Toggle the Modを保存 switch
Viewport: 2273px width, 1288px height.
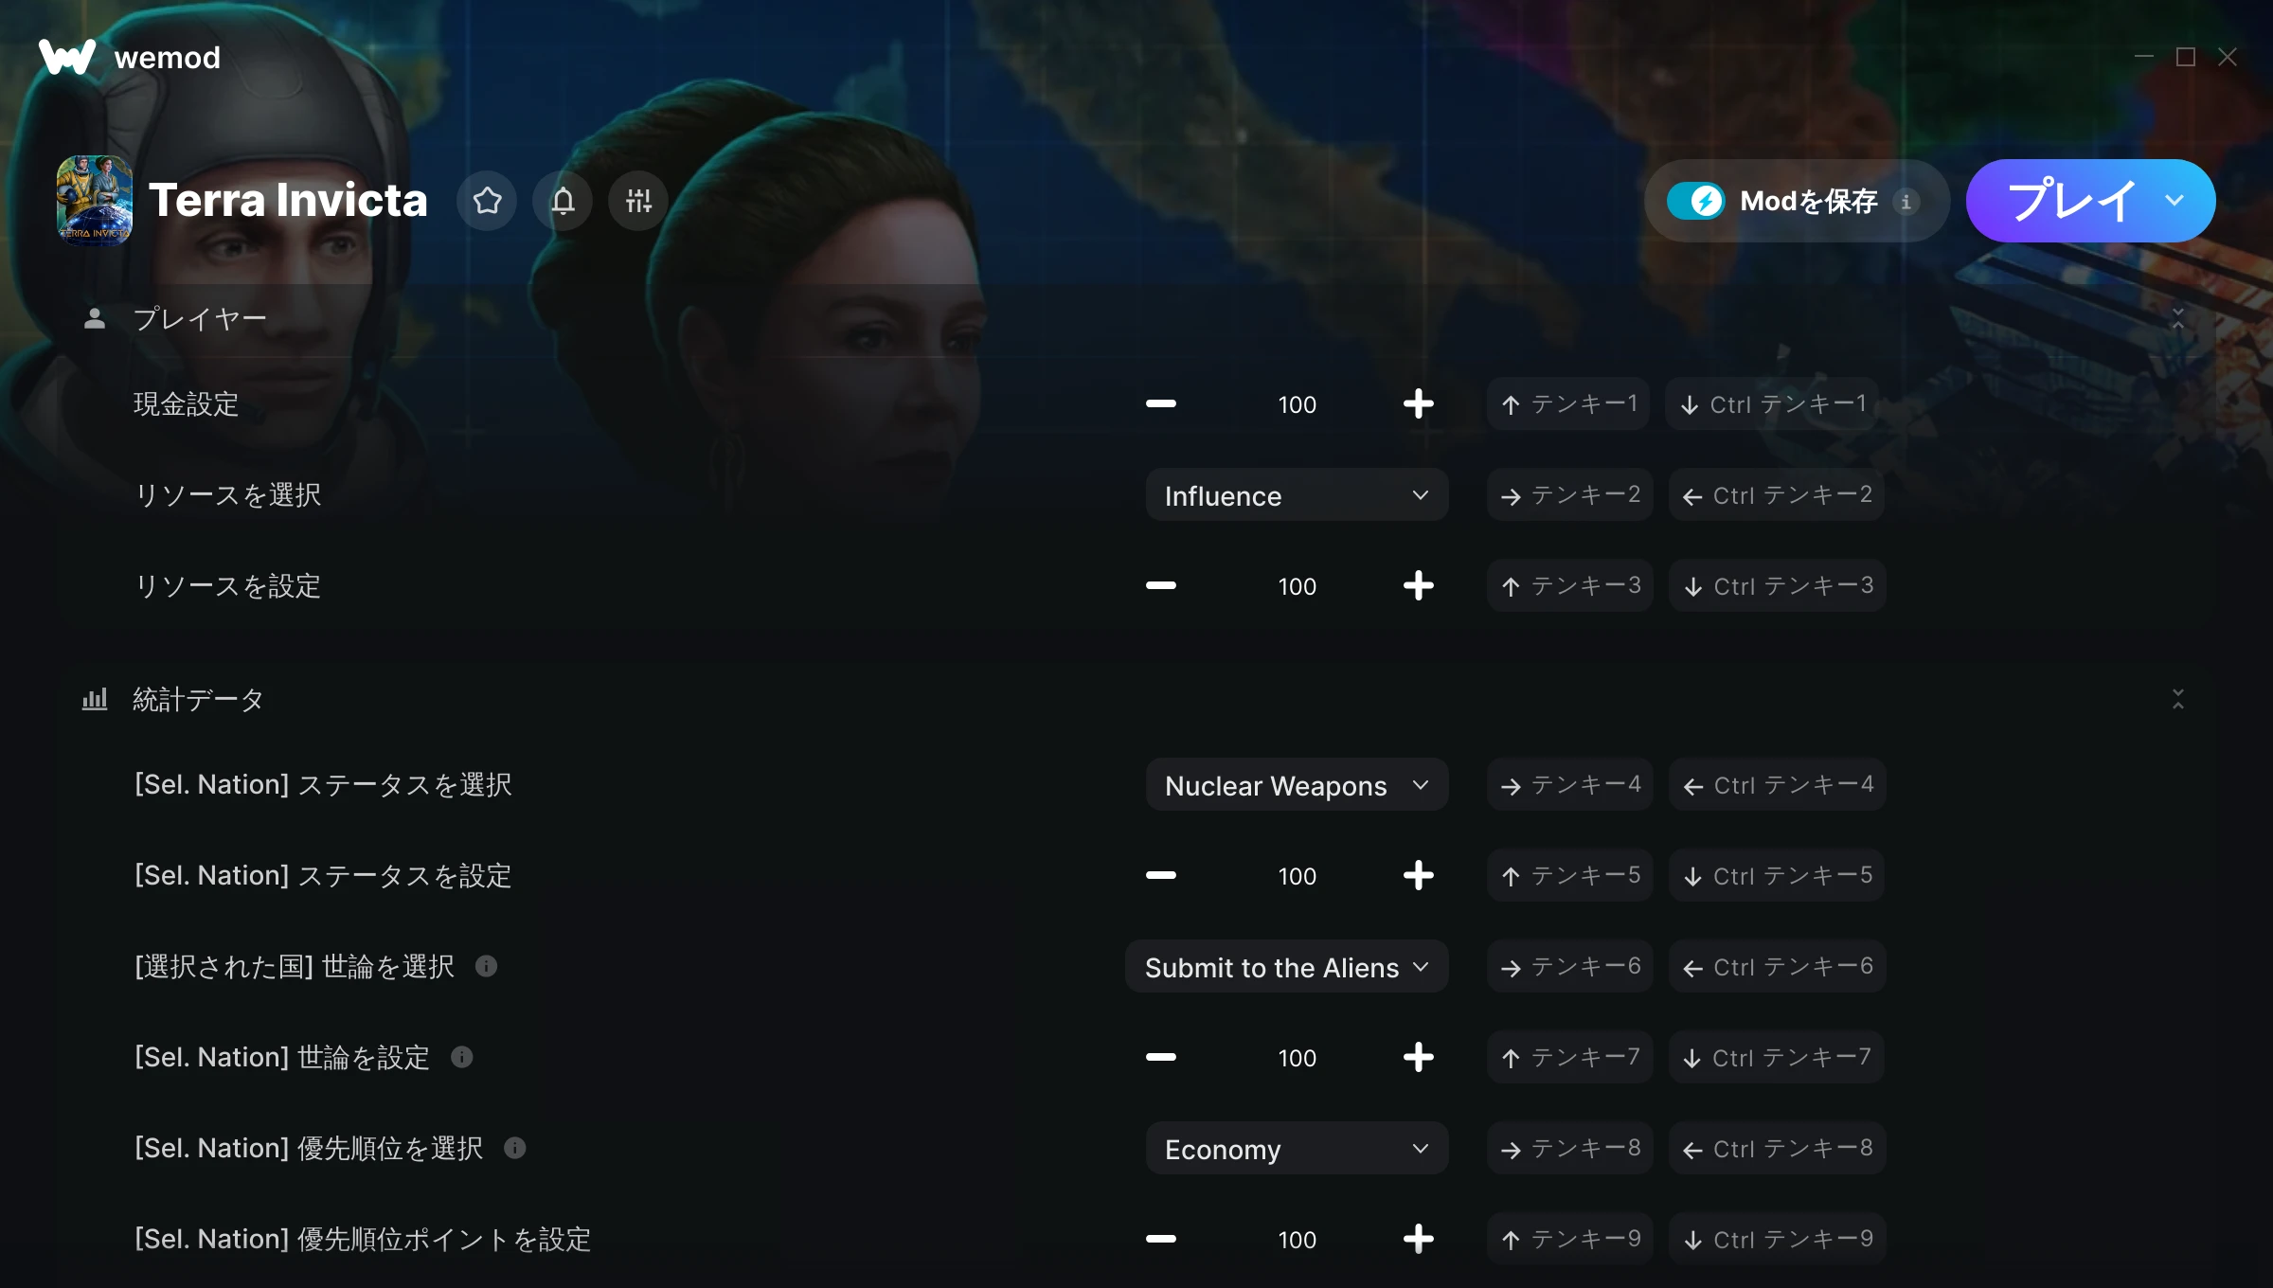tap(1696, 201)
